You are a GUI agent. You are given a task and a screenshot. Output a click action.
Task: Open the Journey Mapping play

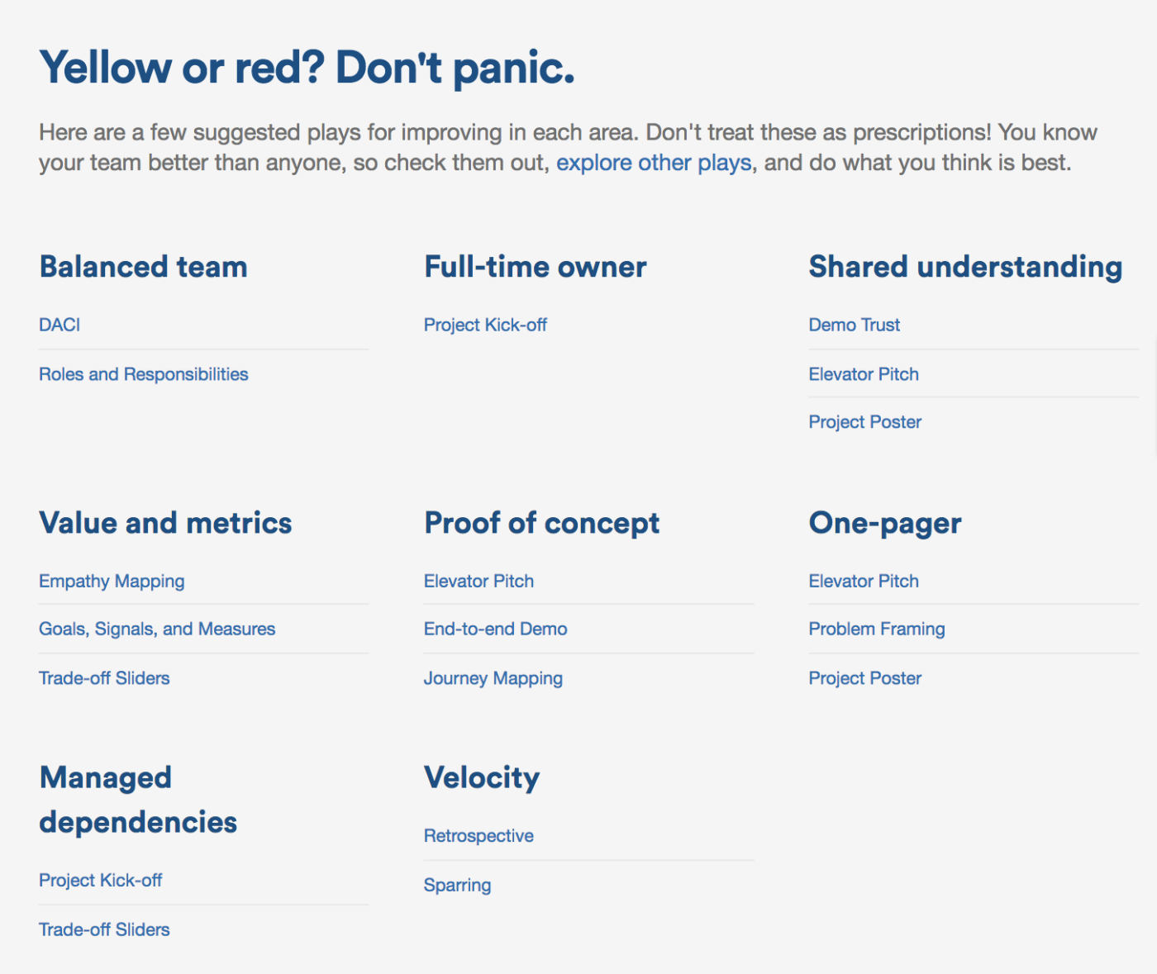click(493, 678)
